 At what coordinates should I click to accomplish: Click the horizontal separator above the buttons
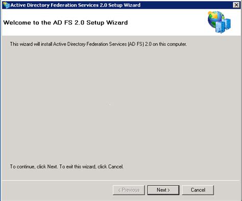121,180
